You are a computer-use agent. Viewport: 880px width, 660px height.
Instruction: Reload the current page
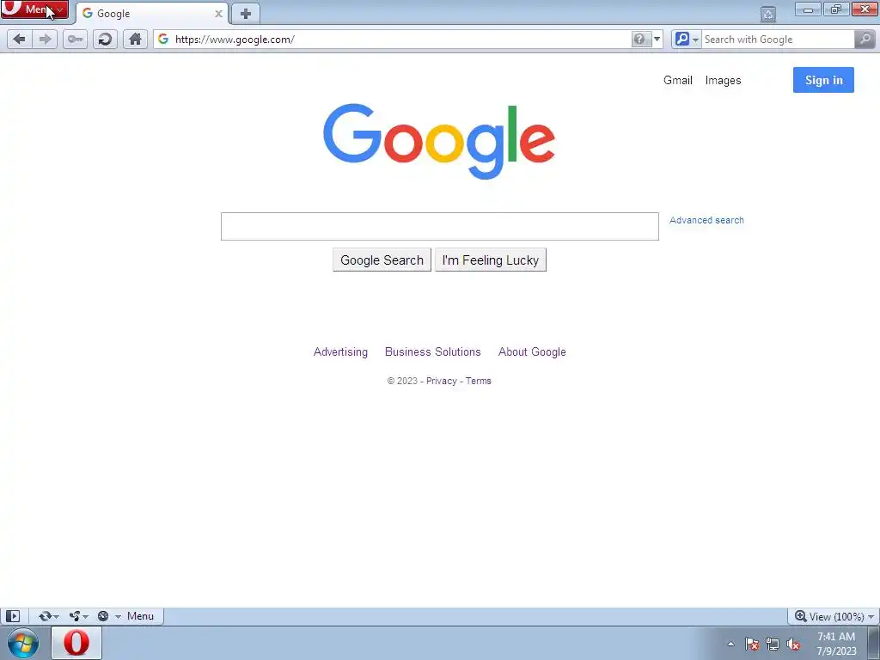105,40
